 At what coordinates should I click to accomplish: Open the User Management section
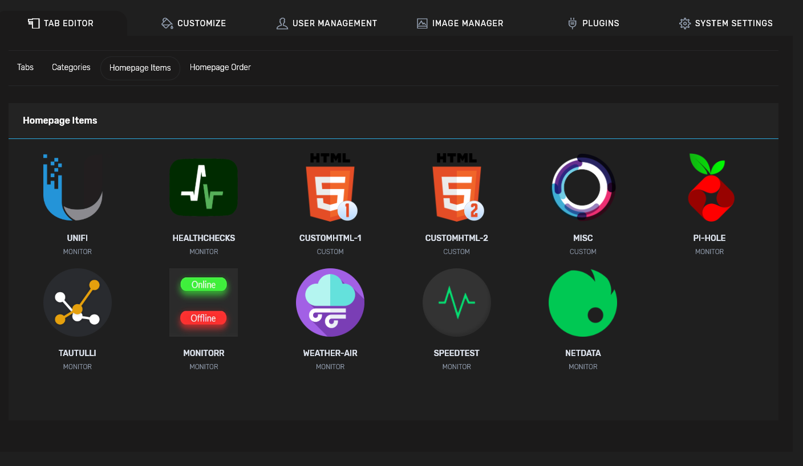pos(327,23)
